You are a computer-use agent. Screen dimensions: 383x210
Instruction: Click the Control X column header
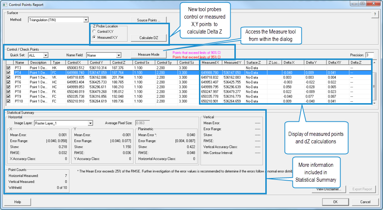tap(77, 63)
